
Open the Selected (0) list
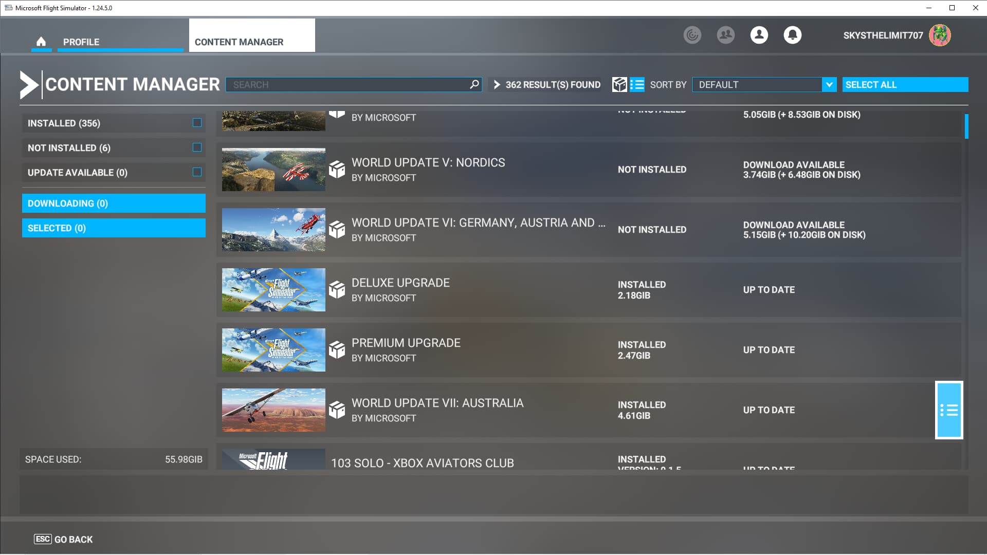pyautogui.click(x=114, y=228)
